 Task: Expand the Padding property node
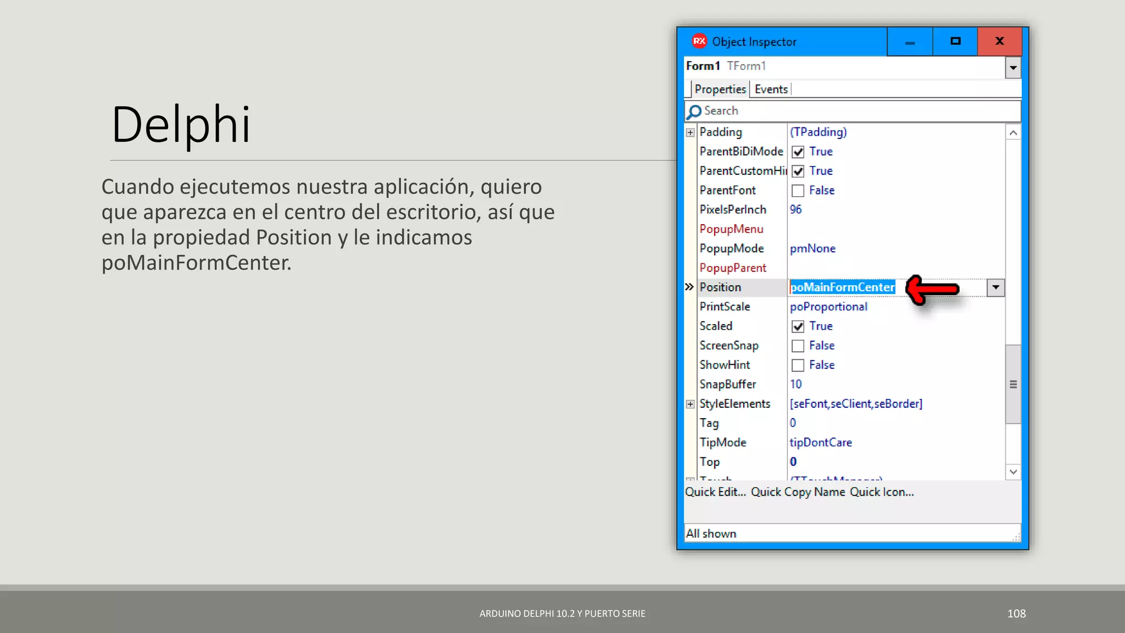pos(690,132)
